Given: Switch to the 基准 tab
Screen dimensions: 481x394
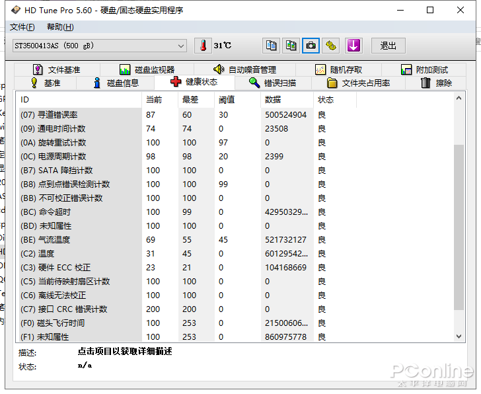Looking at the screenshot, I should (x=46, y=83).
